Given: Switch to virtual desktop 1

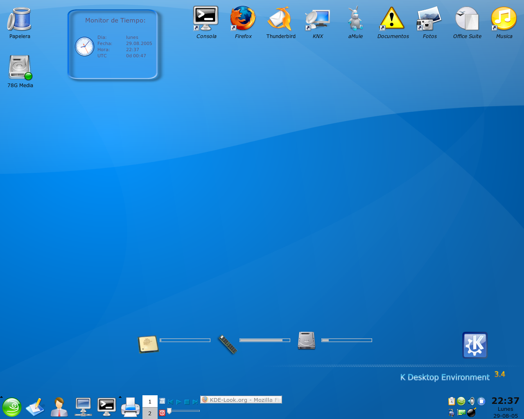Looking at the screenshot, I should click(x=150, y=401).
